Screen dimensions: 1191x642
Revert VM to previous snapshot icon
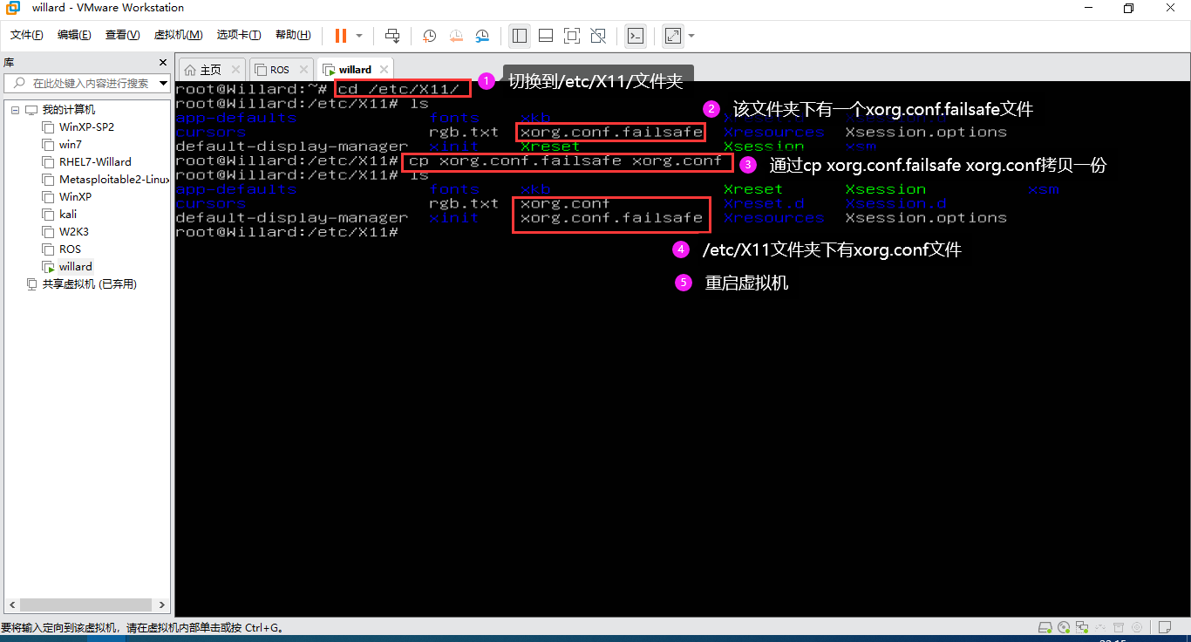456,36
